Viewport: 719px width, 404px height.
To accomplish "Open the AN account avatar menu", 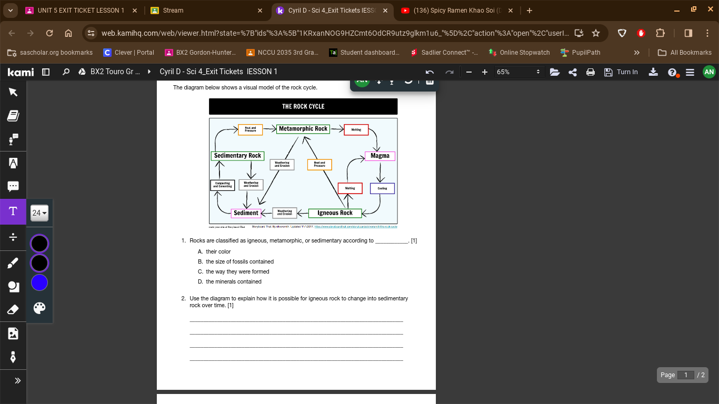I will coord(709,72).
